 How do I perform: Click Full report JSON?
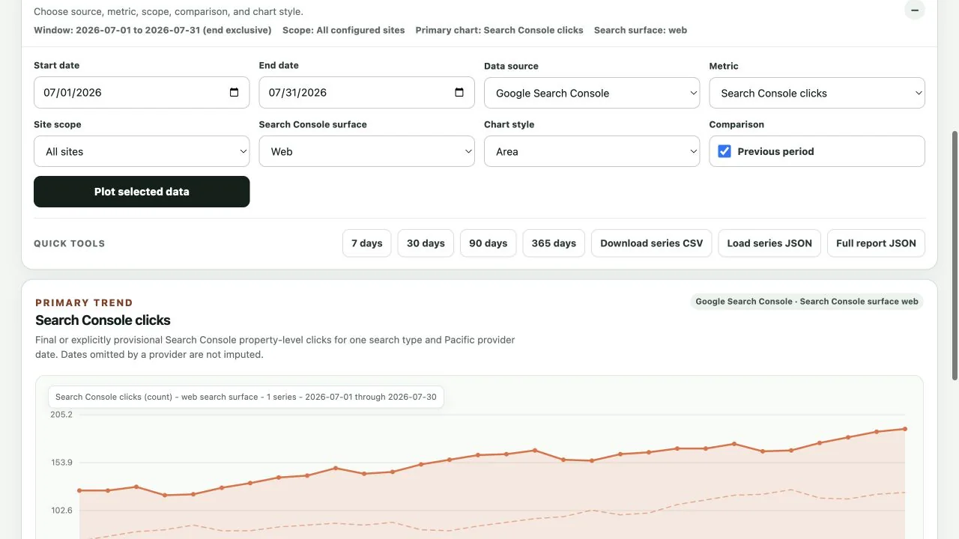pyautogui.click(x=876, y=243)
